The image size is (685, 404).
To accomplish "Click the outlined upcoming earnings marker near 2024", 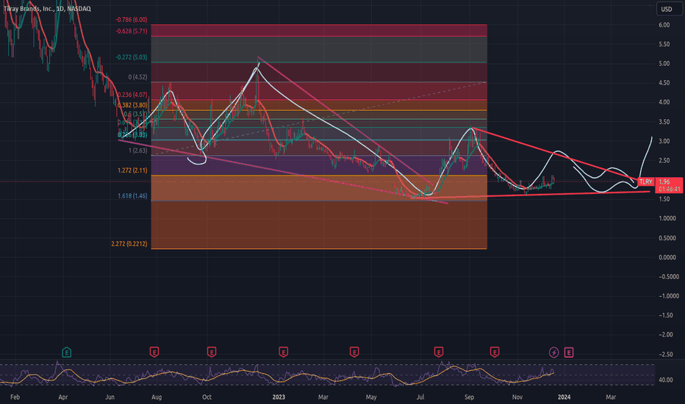I will click(569, 352).
